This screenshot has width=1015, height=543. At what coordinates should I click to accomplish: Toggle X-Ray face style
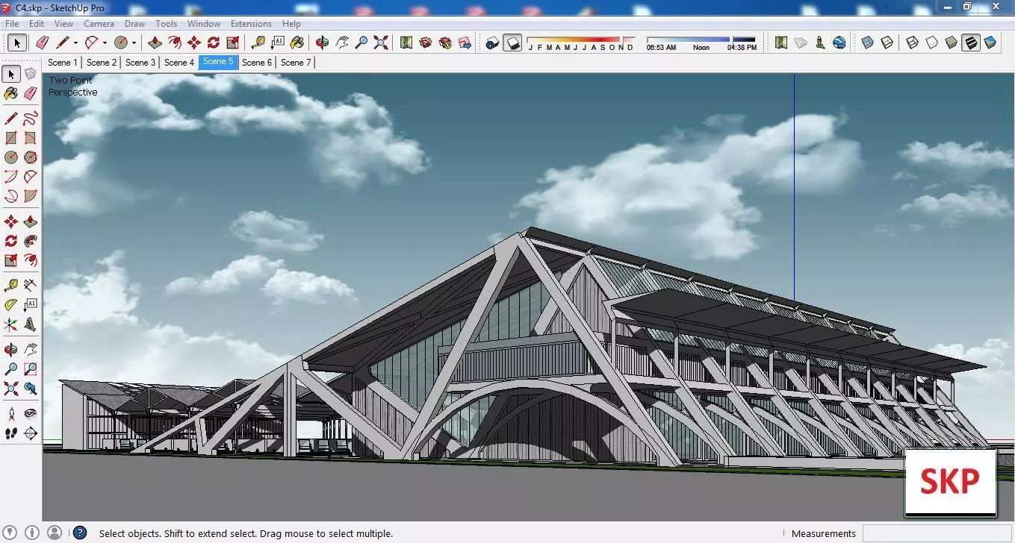tap(867, 43)
